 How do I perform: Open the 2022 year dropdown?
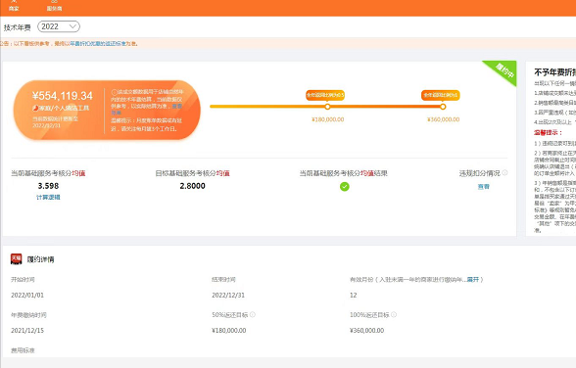[59, 26]
